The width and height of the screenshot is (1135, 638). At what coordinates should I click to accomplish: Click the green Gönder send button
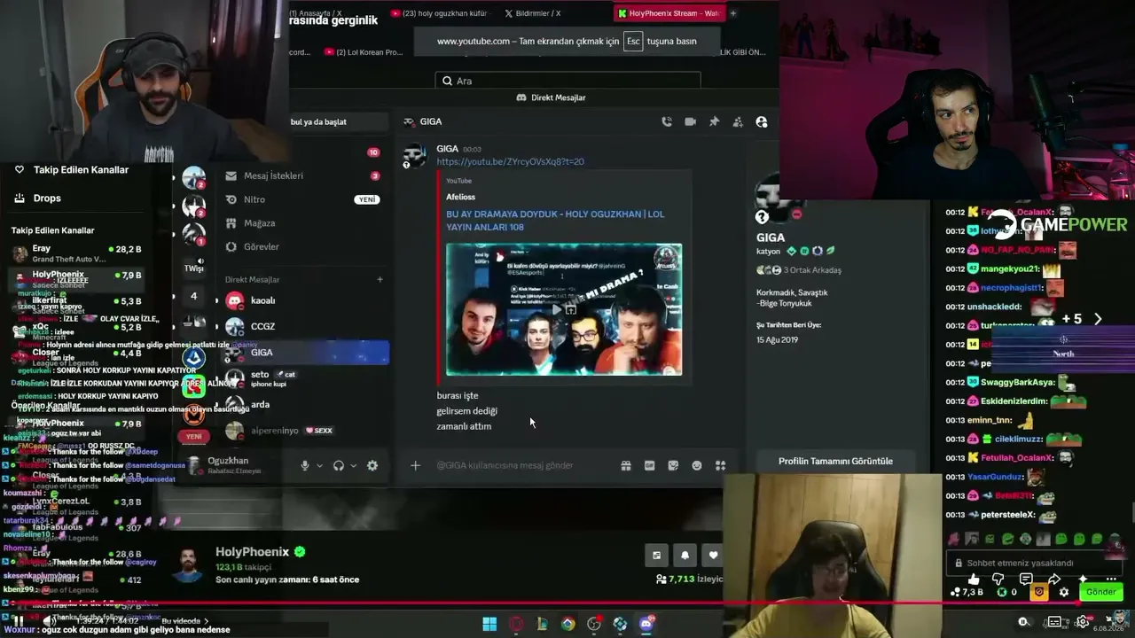click(x=1100, y=592)
